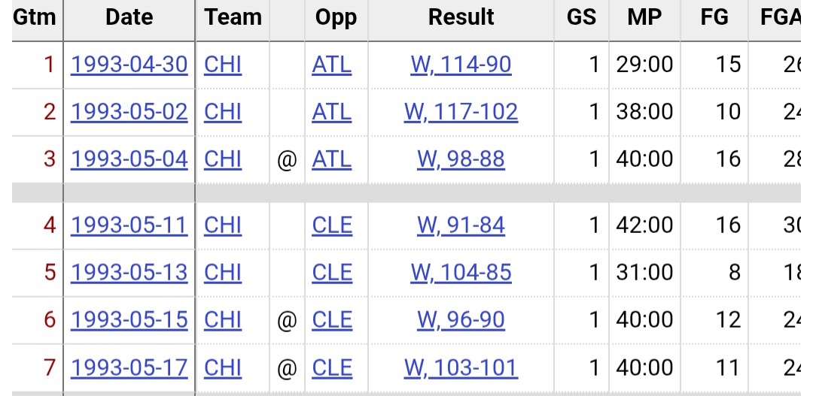The width and height of the screenshot is (813, 396).
Task: Click ATL opponent link in game 1
Action: tap(332, 65)
